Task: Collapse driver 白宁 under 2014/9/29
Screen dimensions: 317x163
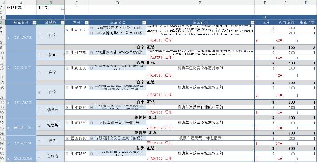Action: (39, 92)
